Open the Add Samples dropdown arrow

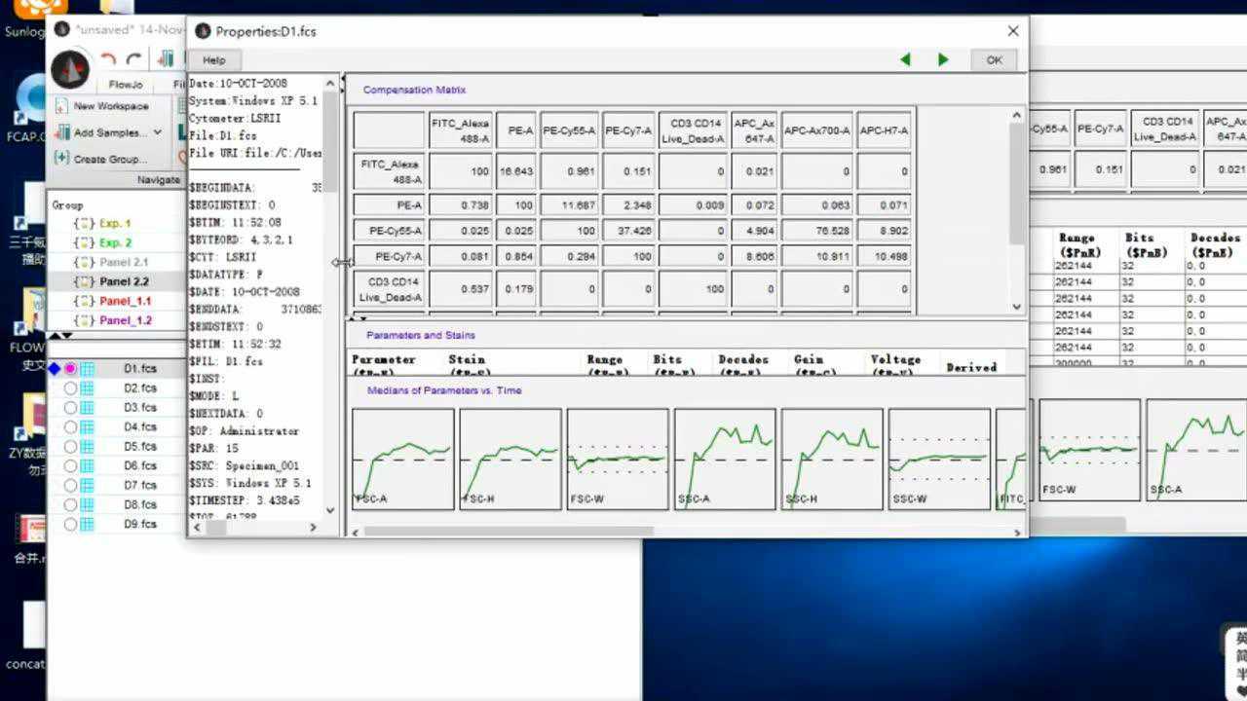[x=158, y=132]
